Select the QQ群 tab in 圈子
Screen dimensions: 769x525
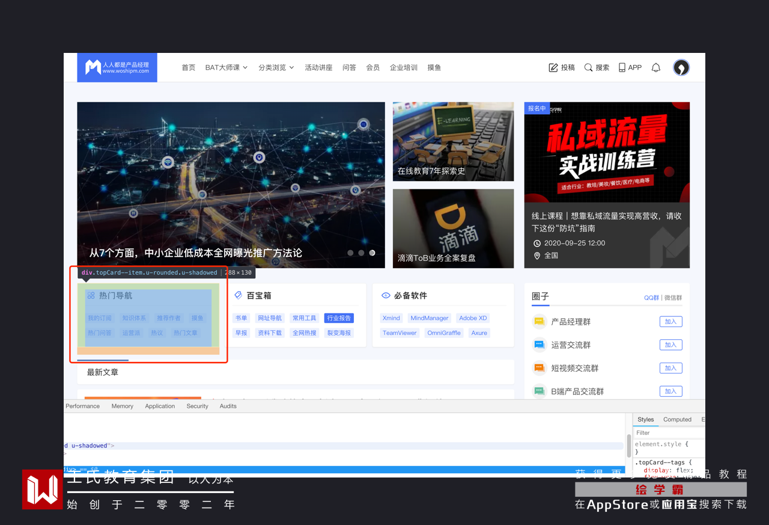651,298
